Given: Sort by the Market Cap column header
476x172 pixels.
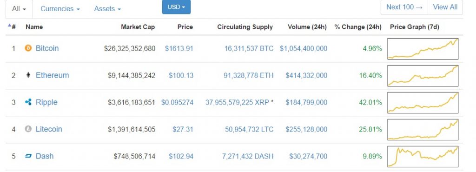Looking at the screenshot, I should [138, 27].
